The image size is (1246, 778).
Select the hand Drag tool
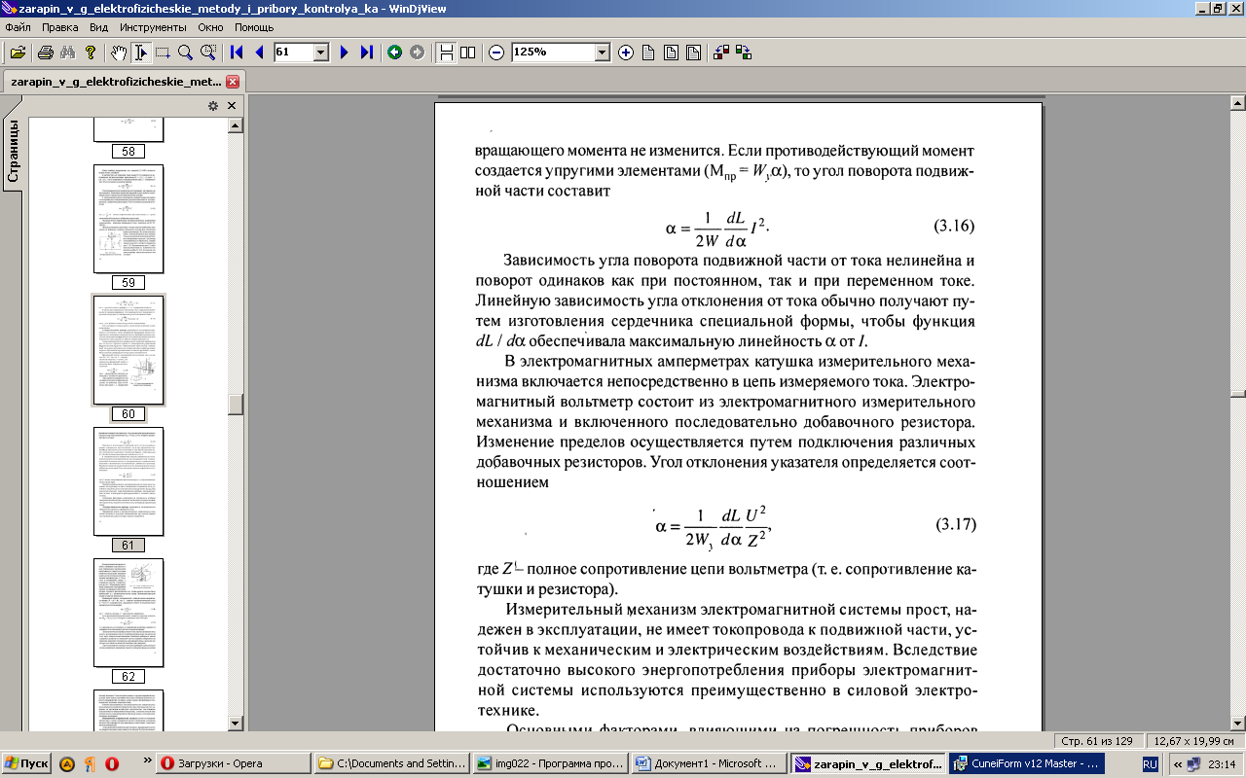tap(118, 53)
